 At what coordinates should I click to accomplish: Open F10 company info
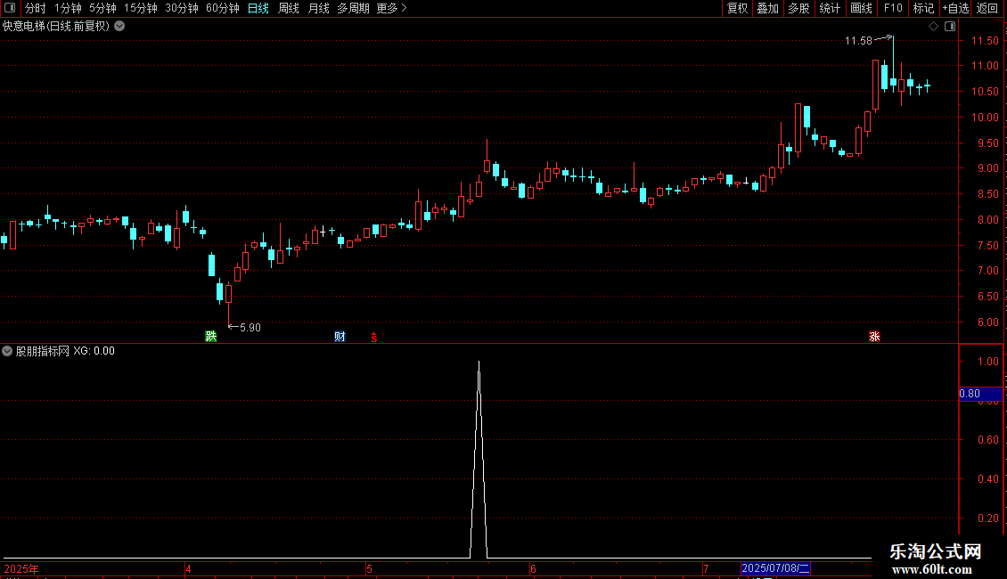[893, 8]
